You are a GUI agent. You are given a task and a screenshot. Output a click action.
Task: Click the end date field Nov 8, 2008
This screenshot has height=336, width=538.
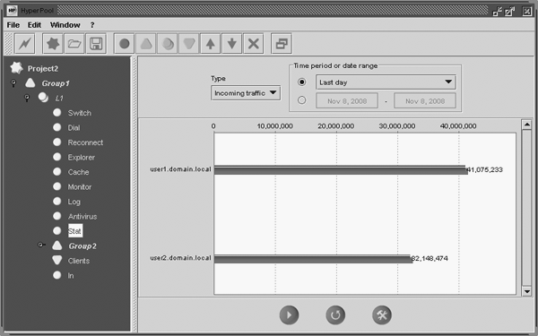425,100
